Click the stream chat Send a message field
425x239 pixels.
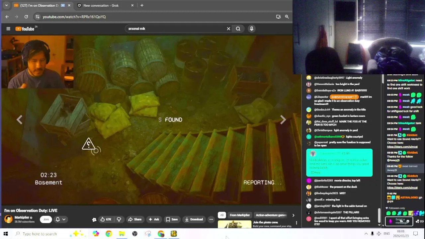click(x=399, y=221)
